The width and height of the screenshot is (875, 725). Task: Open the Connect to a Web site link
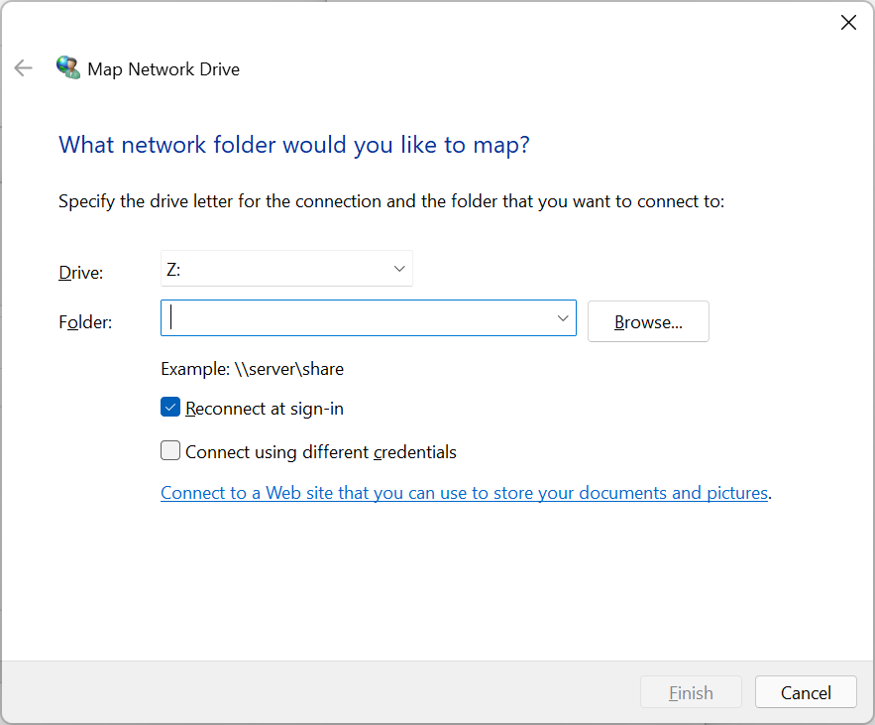(x=465, y=493)
